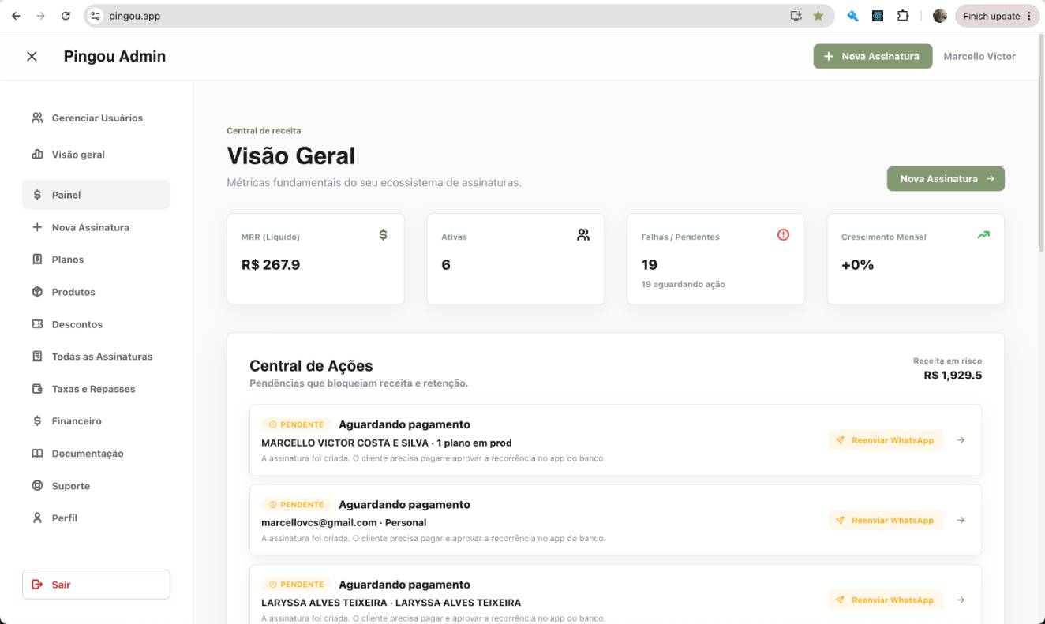Click the Descontos ticket icon
The image size is (1045, 624).
pyautogui.click(x=37, y=324)
